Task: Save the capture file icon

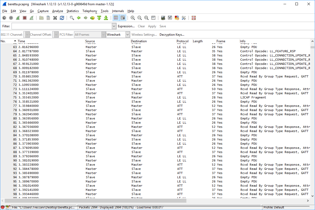Action: click(48, 18)
